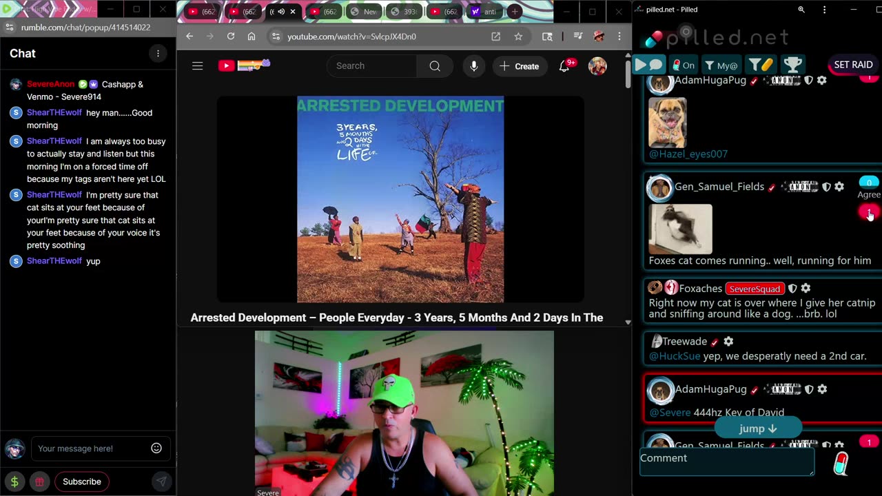
Task: Bookmark this page with the star icon
Action: point(518,37)
